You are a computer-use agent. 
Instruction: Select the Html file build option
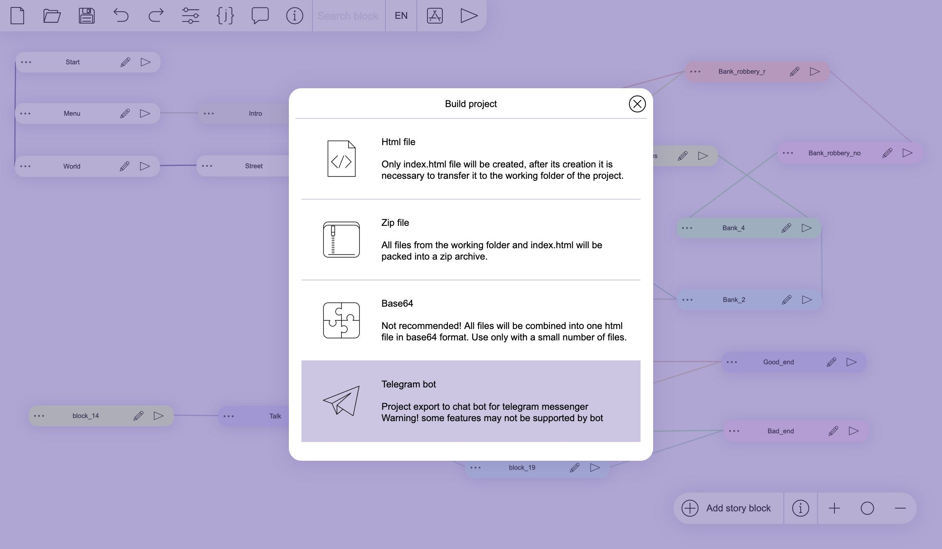click(x=471, y=159)
